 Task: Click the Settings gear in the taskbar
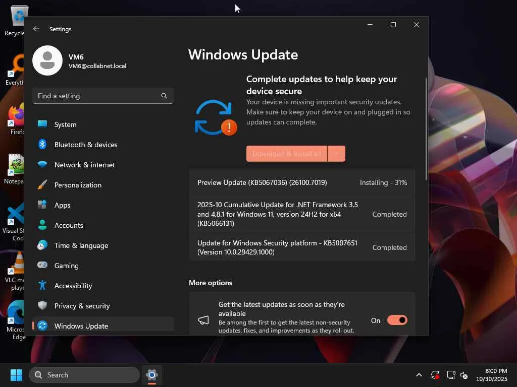point(152,375)
